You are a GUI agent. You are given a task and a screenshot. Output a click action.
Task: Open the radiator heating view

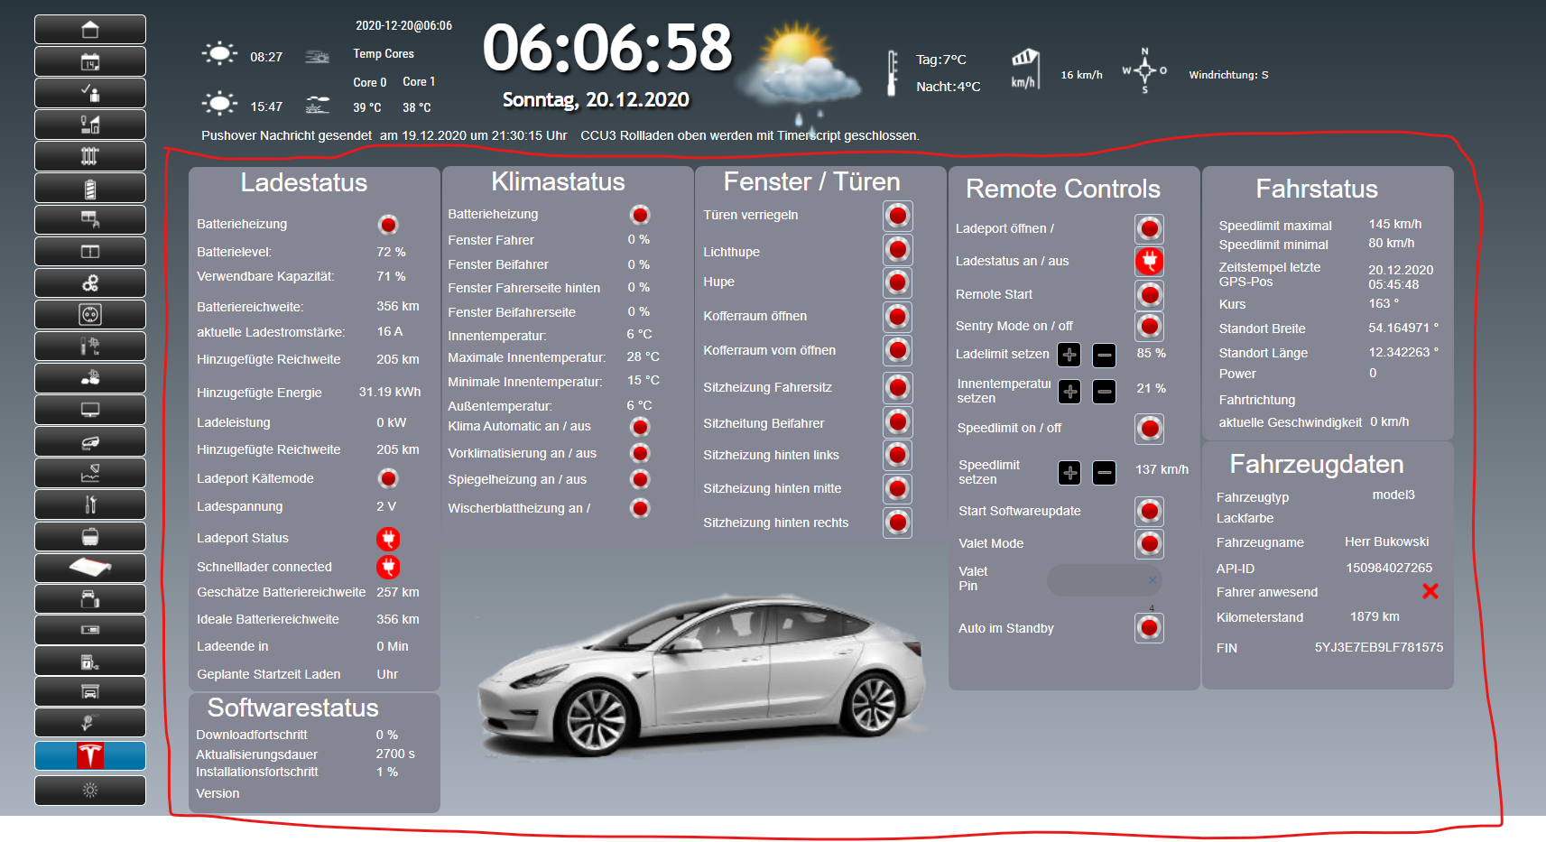point(90,156)
